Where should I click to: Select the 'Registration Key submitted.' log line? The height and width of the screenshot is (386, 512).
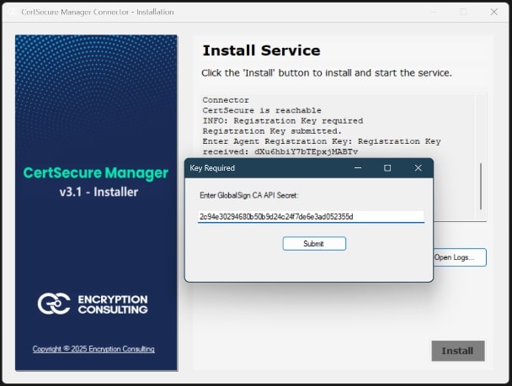[272, 131]
